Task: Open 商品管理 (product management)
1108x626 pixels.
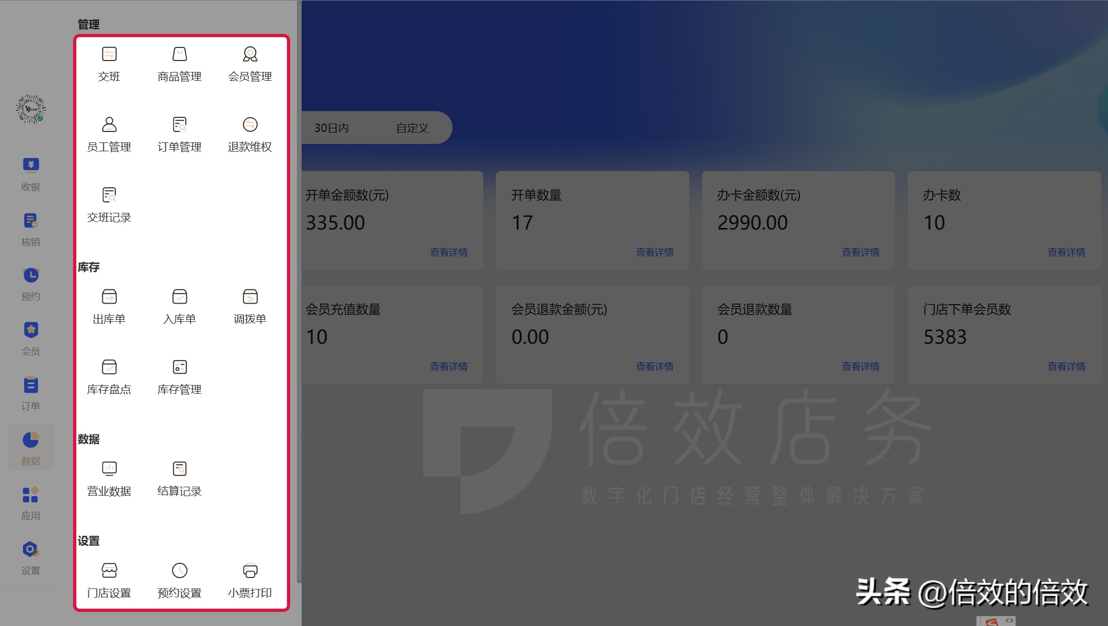Action: (x=179, y=64)
